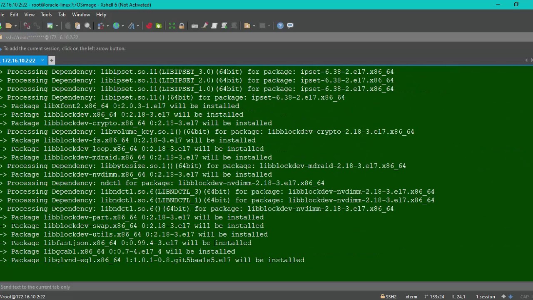Launch Xftp with the red icon
Viewport: 533px width, 300px height.
[x=149, y=26]
